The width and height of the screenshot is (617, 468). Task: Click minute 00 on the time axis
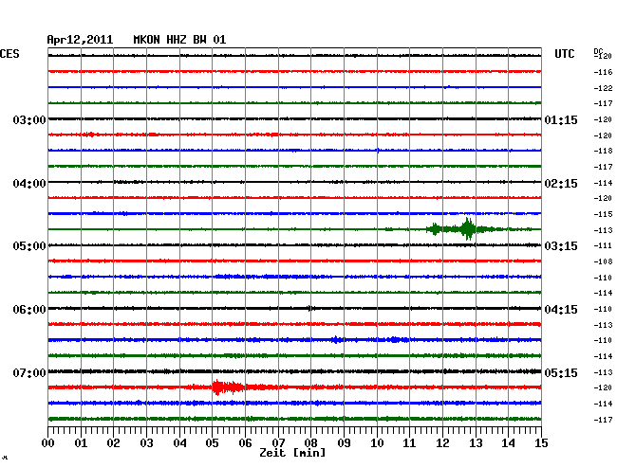[x=48, y=443]
